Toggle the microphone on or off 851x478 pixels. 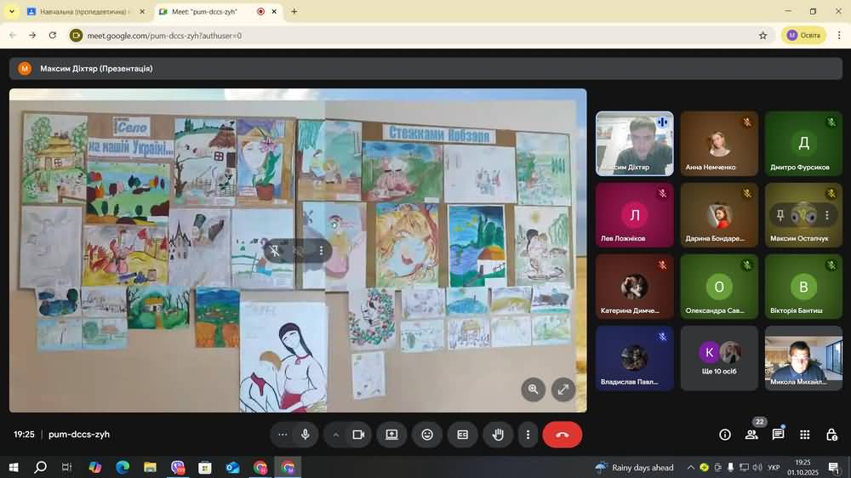(x=306, y=435)
